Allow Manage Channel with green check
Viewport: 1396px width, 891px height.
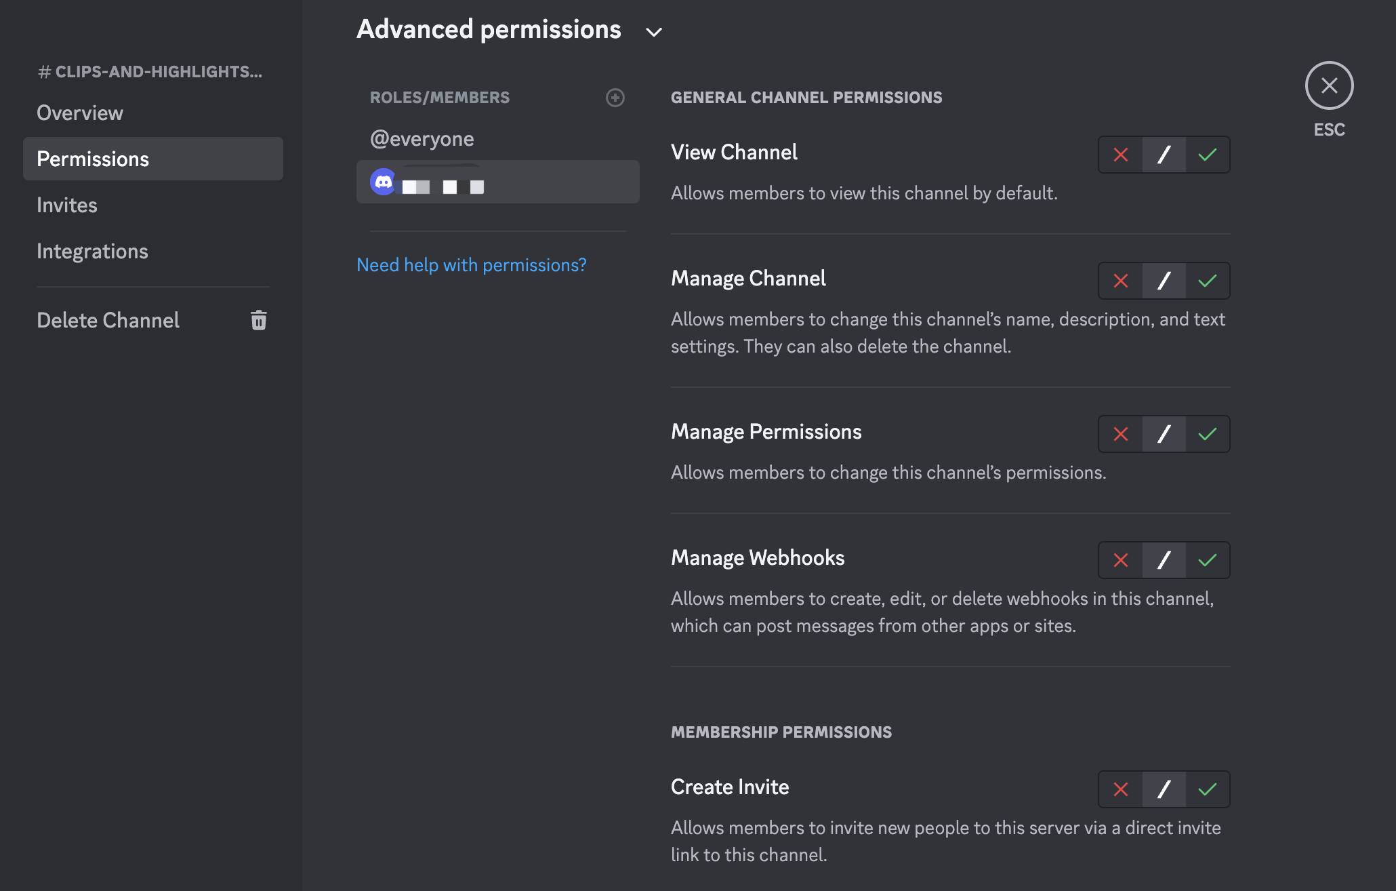[x=1207, y=281]
